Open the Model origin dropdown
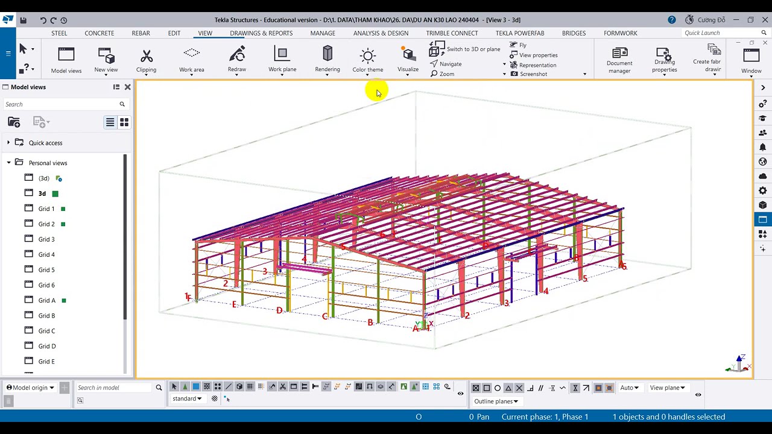772x434 pixels. tap(30, 388)
